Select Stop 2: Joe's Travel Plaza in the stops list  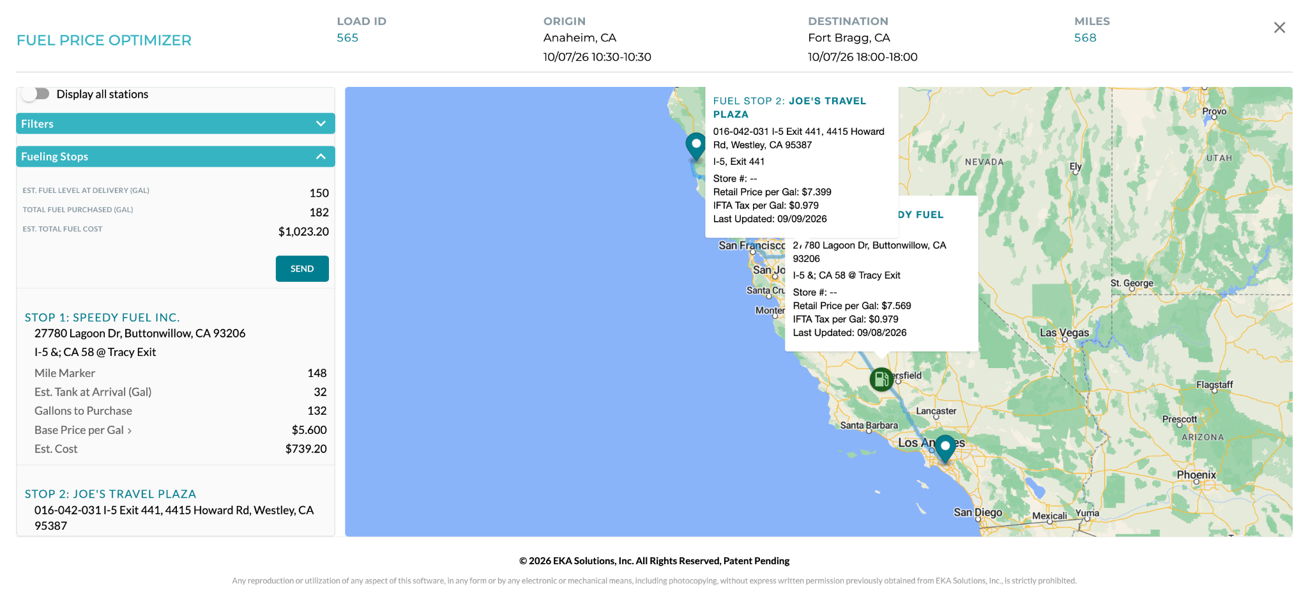click(x=110, y=494)
